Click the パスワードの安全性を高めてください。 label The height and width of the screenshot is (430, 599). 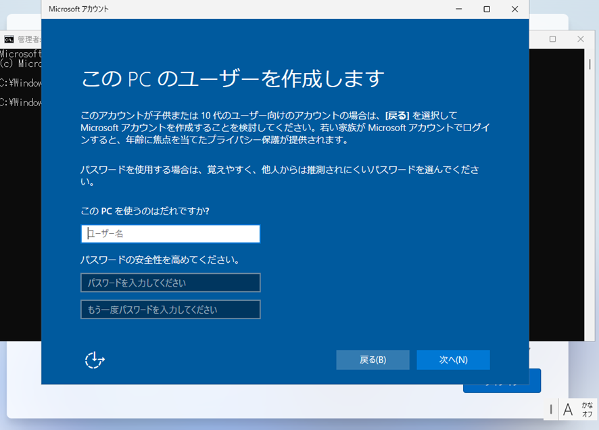pyautogui.click(x=160, y=260)
